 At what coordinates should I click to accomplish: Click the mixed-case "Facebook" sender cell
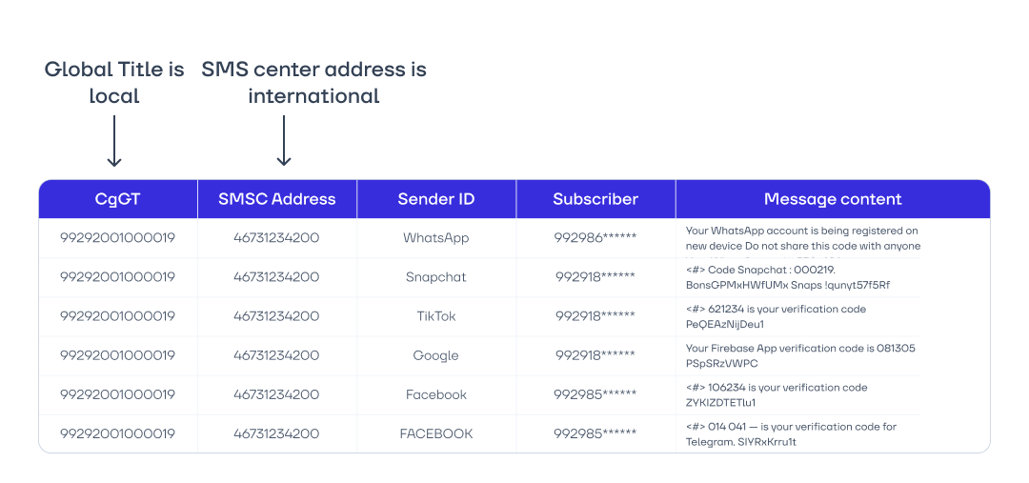[x=436, y=394]
